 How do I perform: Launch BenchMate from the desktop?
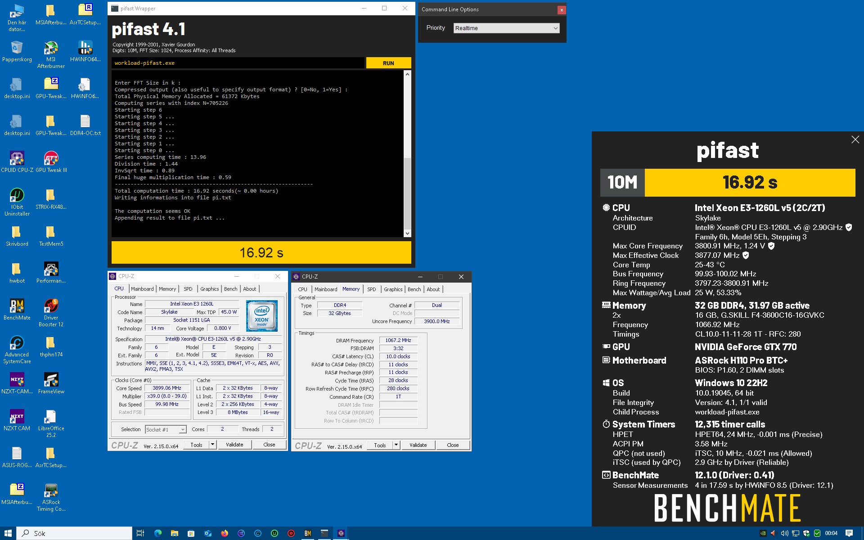(x=17, y=310)
